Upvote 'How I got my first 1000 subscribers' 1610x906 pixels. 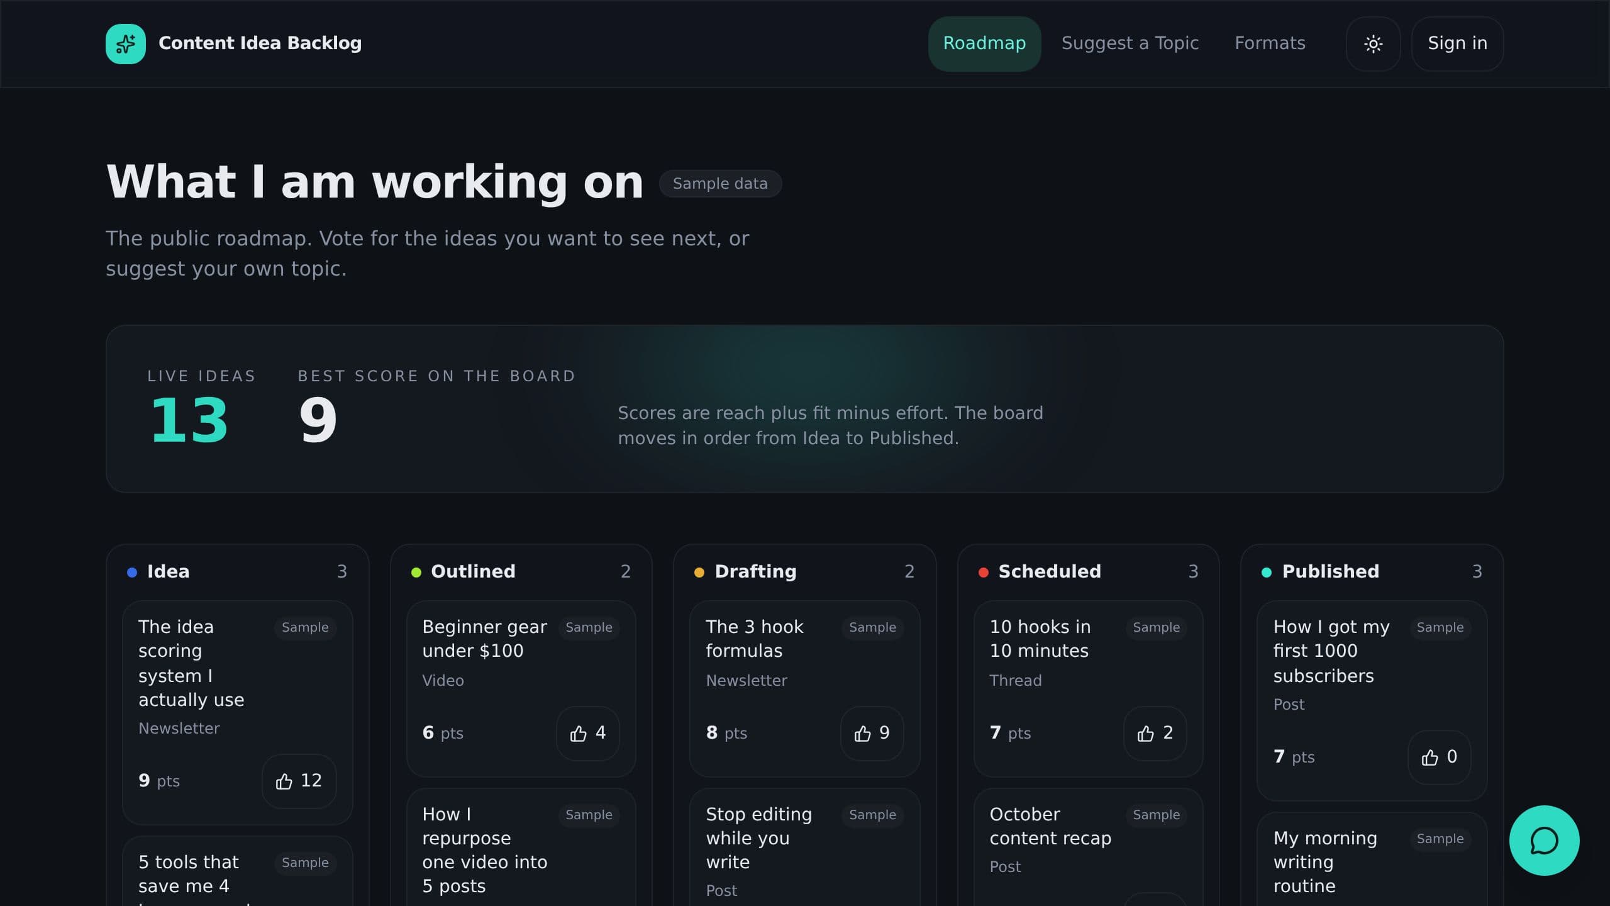(x=1439, y=757)
